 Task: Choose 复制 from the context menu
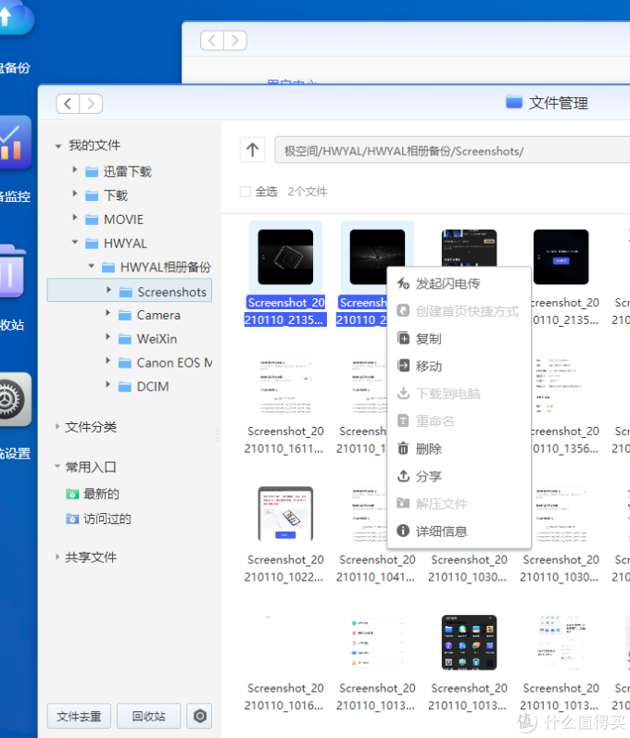pos(429,339)
